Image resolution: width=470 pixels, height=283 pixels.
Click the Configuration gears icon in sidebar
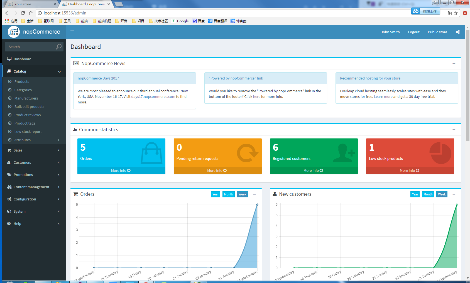click(x=9, y=199)
